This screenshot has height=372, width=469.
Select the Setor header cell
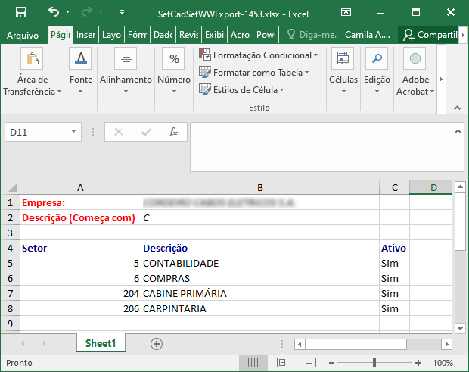coord(80,249)
